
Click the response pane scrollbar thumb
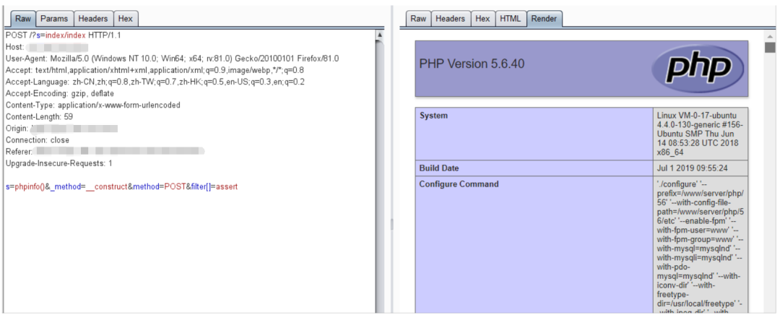(x=770, y=48)
